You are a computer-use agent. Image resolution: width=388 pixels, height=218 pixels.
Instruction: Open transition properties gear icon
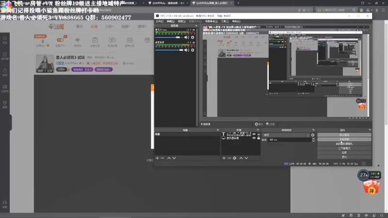point(313,135)
